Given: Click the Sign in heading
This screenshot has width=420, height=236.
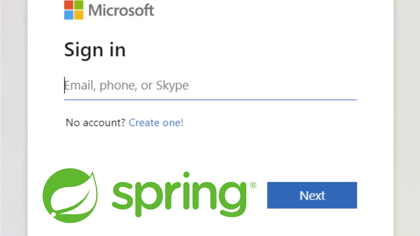Looking at the screenshot, I should click(x=95, y=50).
